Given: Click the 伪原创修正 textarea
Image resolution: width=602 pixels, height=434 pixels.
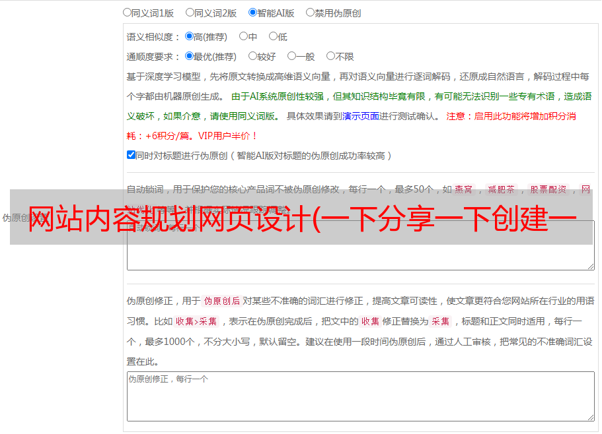Looking at the screenshot, I should point(361,396).
